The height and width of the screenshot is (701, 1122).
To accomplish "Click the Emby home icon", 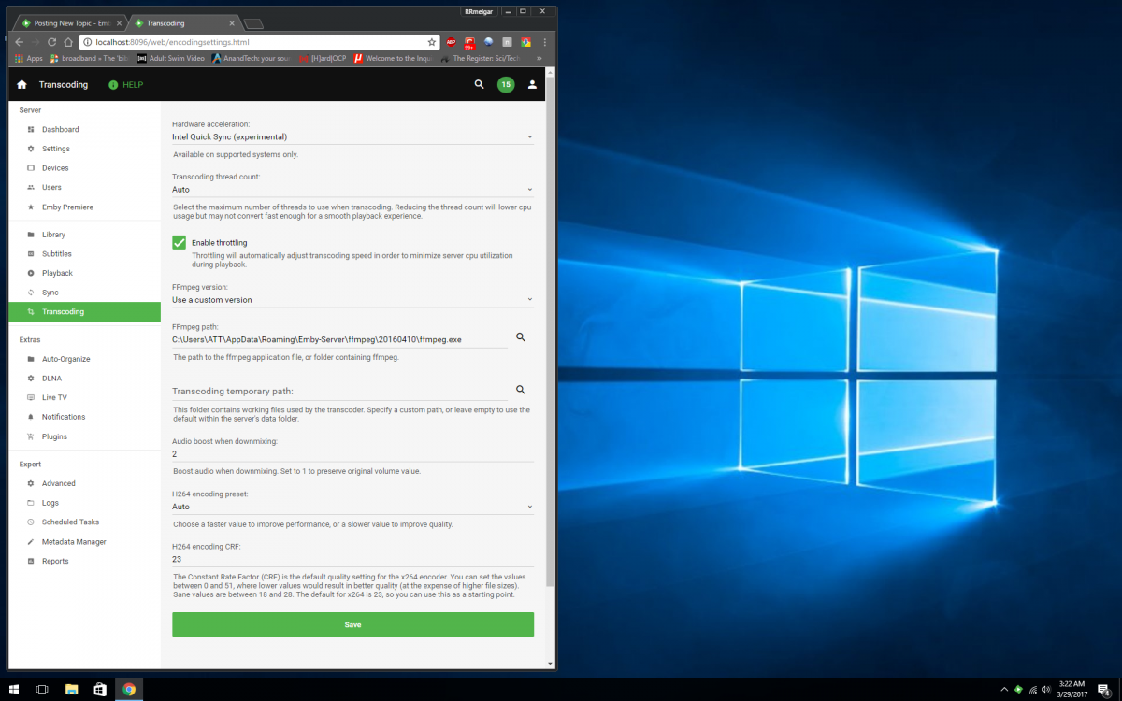I will [22, 85].
